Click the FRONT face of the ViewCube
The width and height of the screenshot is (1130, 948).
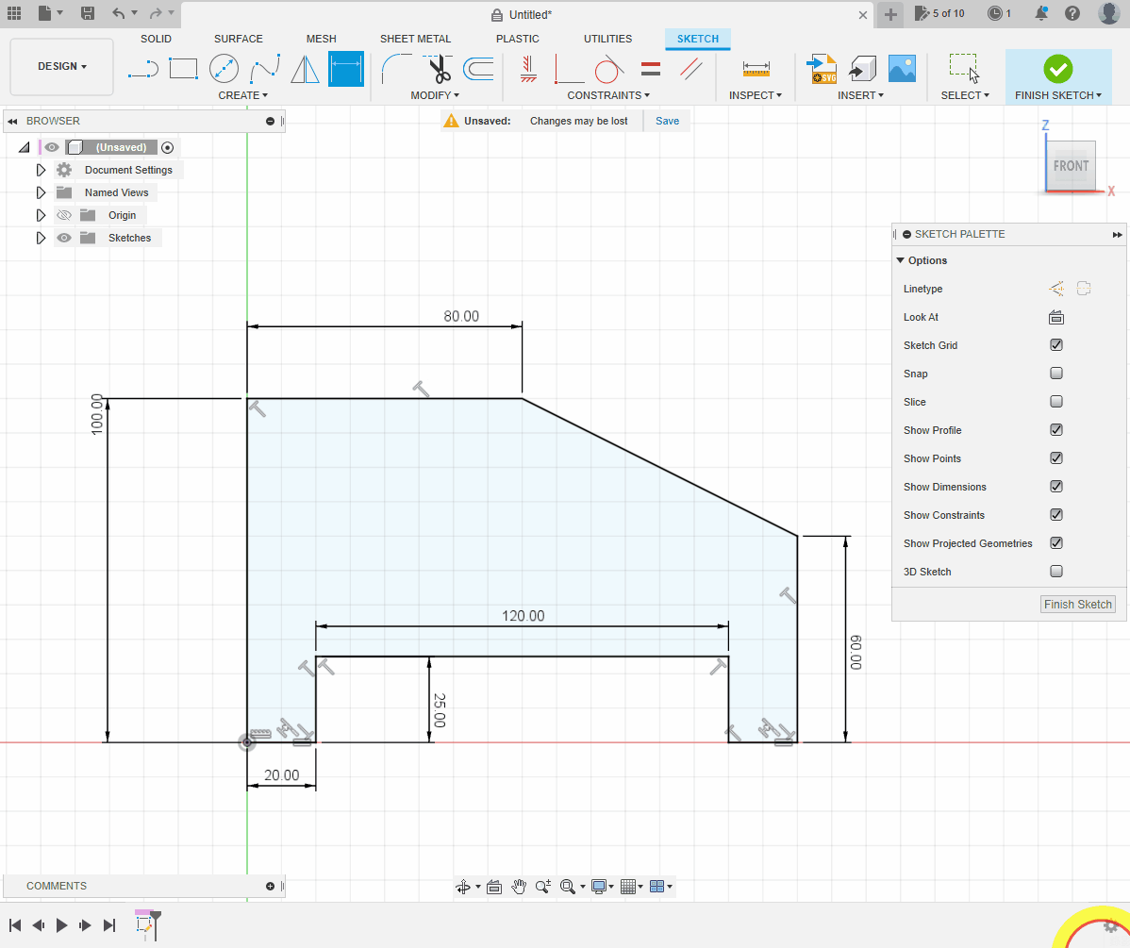[x=1071, y=166]
